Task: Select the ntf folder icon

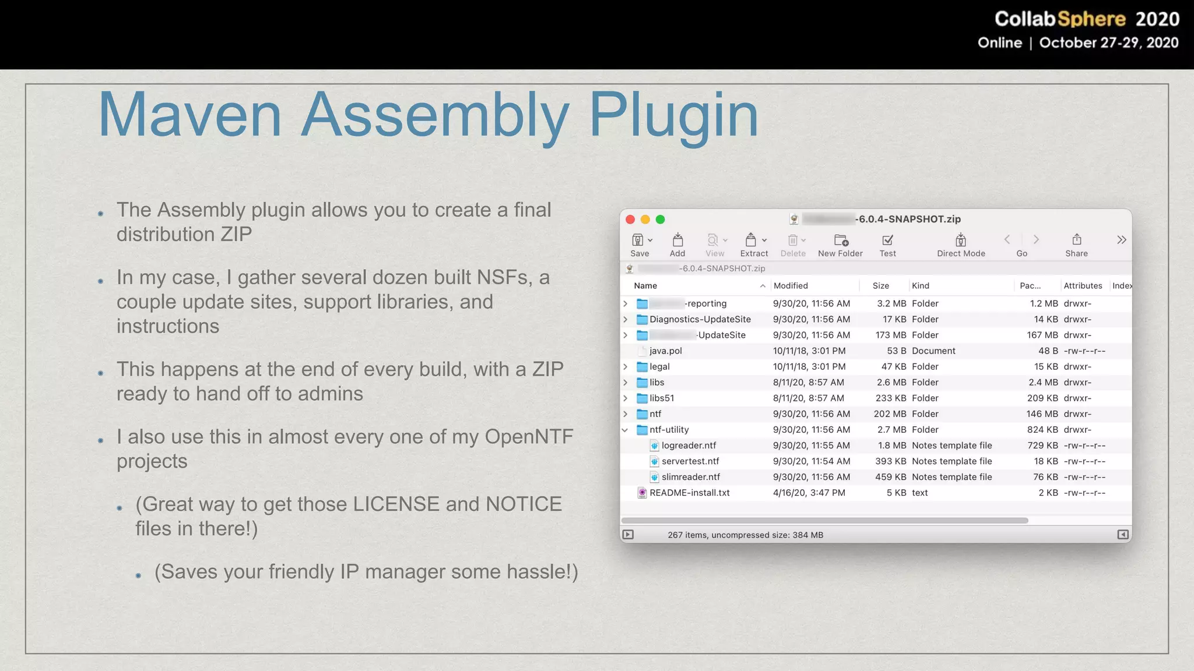Action: [x=642, y=414]
